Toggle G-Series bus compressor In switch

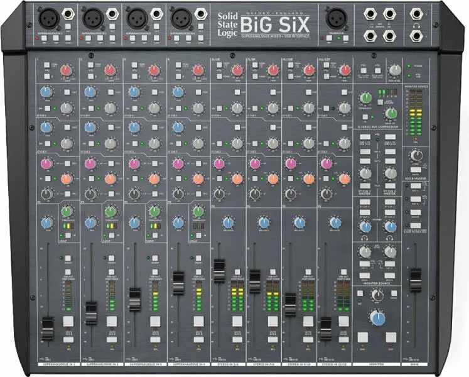click(365, 117)
